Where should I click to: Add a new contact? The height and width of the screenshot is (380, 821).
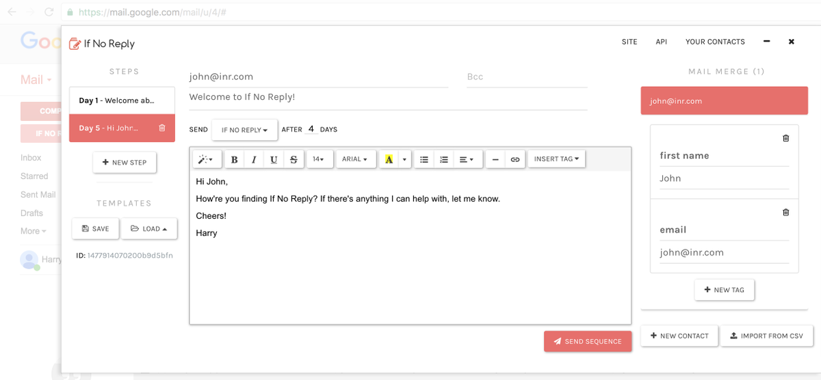(679, 336)
